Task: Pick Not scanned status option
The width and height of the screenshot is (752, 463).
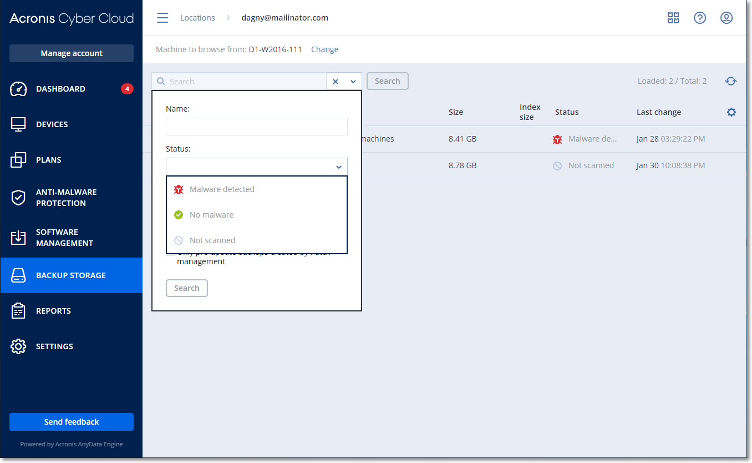Action: (212, 240)
